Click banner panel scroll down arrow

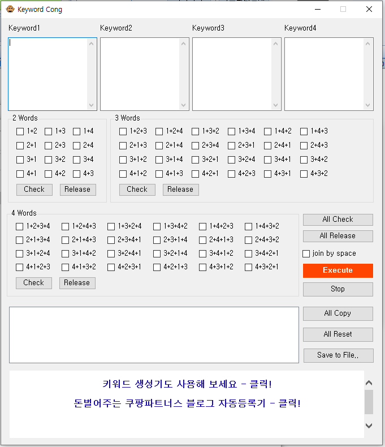[x=369, y=425]
